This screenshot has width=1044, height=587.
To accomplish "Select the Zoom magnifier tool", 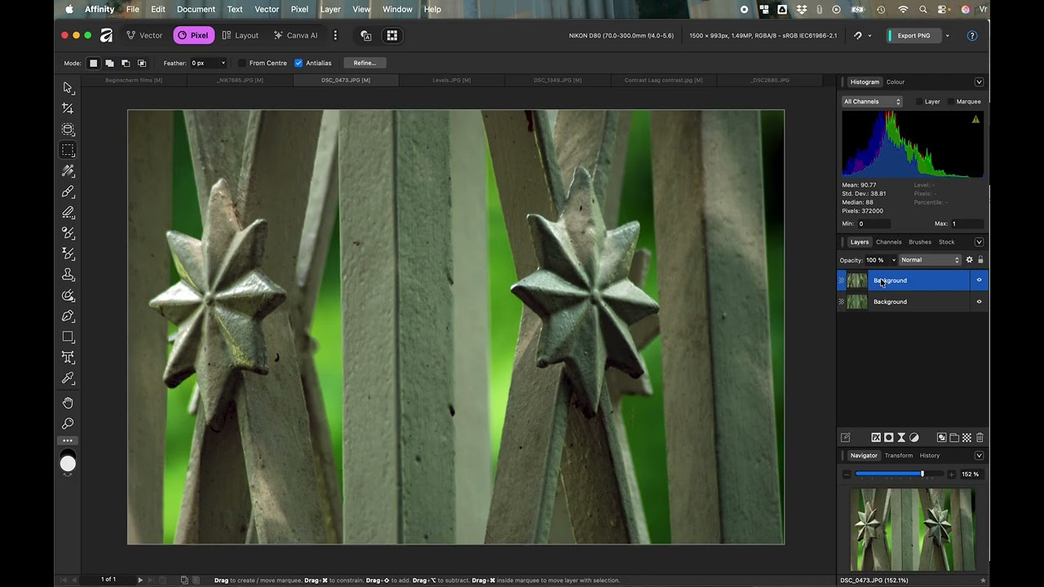I will coord(68,424).
